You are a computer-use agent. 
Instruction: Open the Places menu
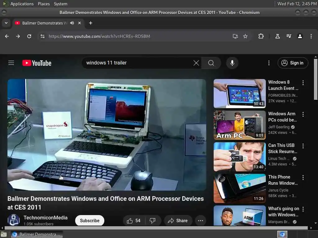pos(43,4)
